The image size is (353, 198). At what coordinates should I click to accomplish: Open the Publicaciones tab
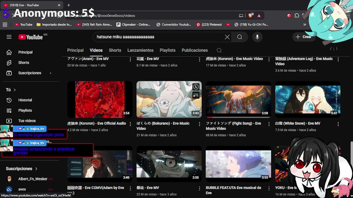195,50
